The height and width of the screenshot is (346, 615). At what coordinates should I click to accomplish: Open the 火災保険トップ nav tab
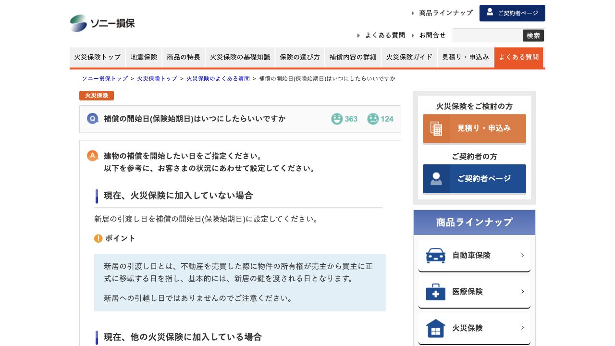click(x=98, y=57)
